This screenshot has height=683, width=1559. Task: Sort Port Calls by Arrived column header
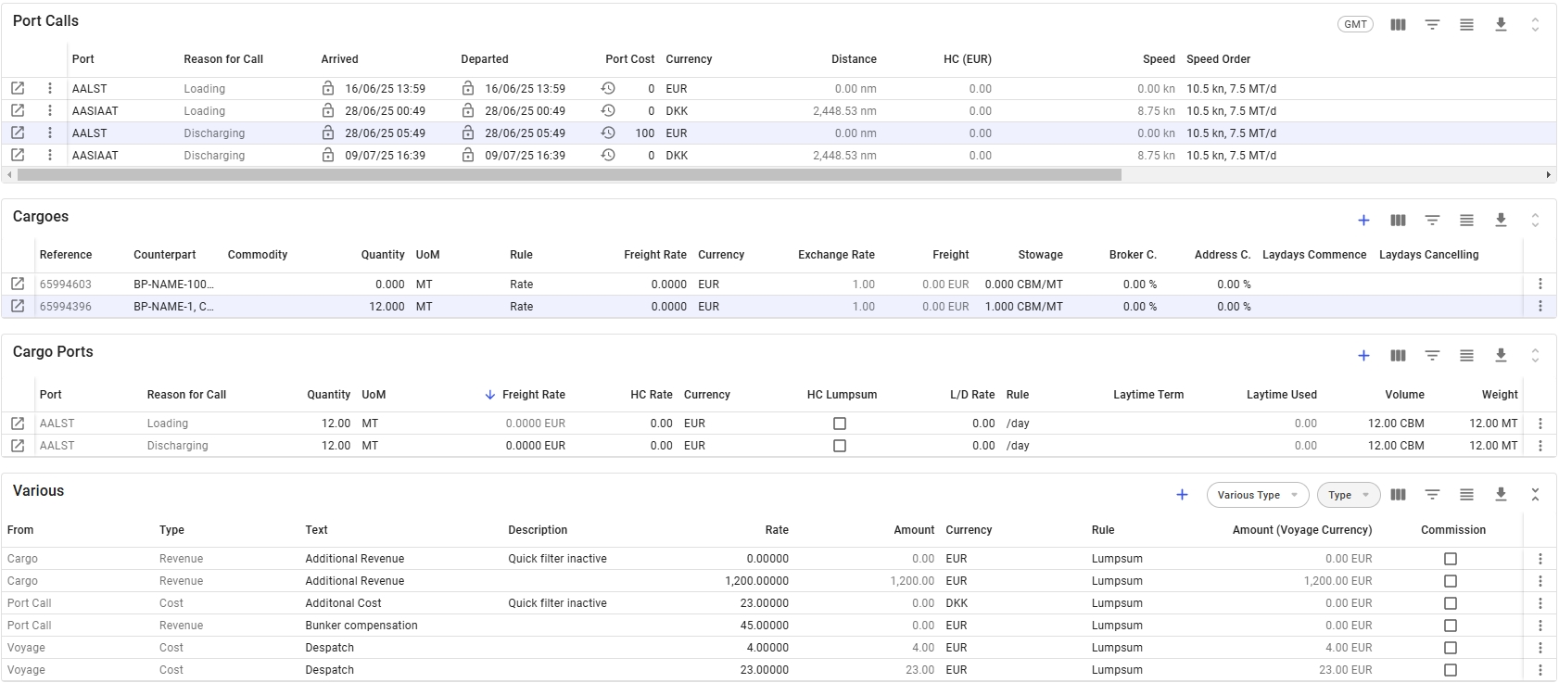pyautogui.click(x=339, y=59)
